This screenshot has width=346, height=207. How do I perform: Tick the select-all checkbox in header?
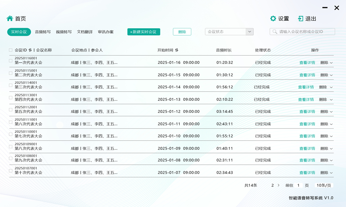(11, 50)
